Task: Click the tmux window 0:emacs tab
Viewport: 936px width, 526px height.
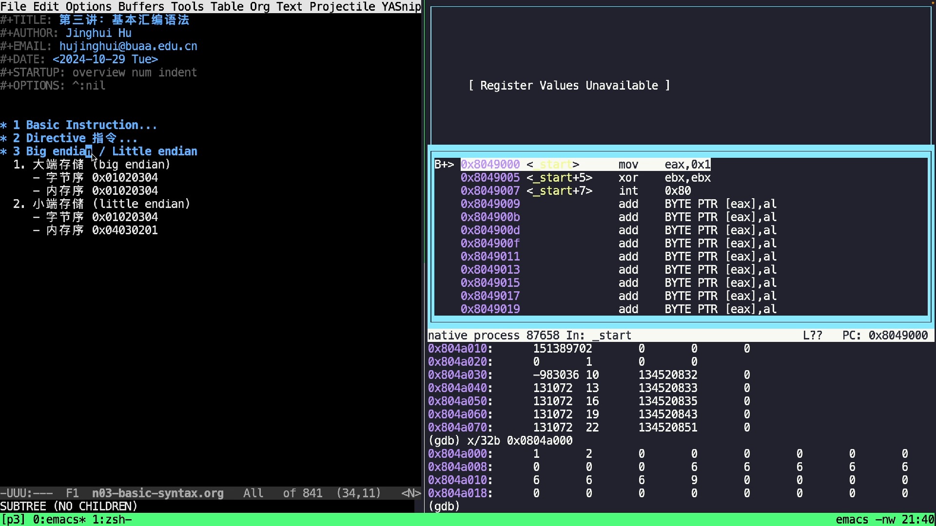Action: (59, 520)
